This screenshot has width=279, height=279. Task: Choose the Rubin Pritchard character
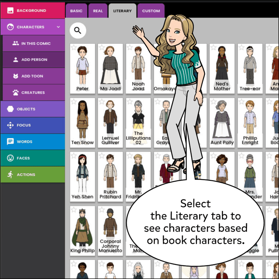(x=110, y=177)
